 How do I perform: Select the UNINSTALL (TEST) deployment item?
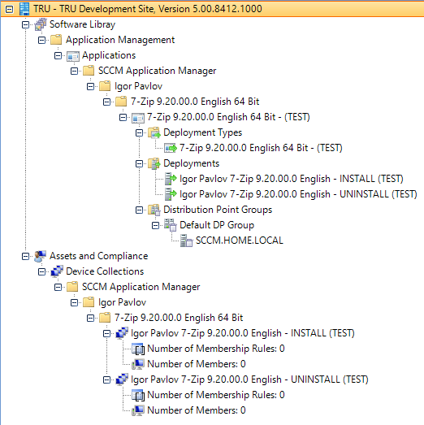[298, 194]
